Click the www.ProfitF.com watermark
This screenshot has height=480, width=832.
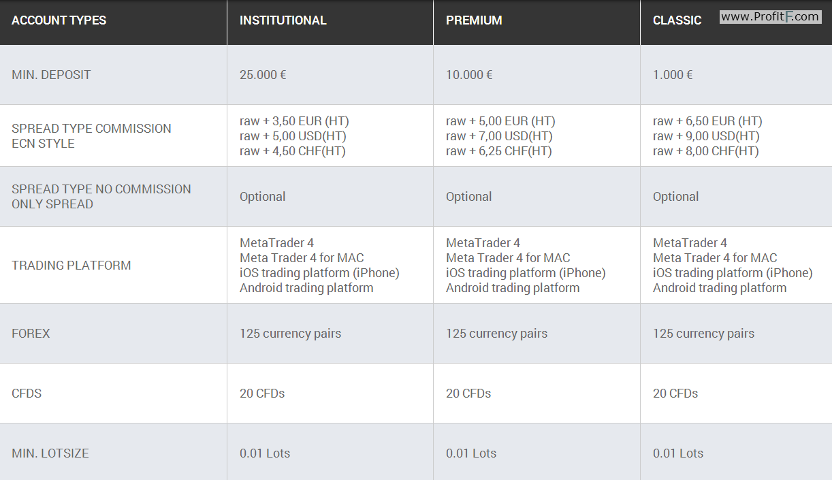770,17
